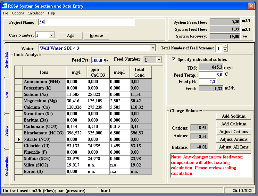
Task: Click the Add Calcium button
Action: 234,124
